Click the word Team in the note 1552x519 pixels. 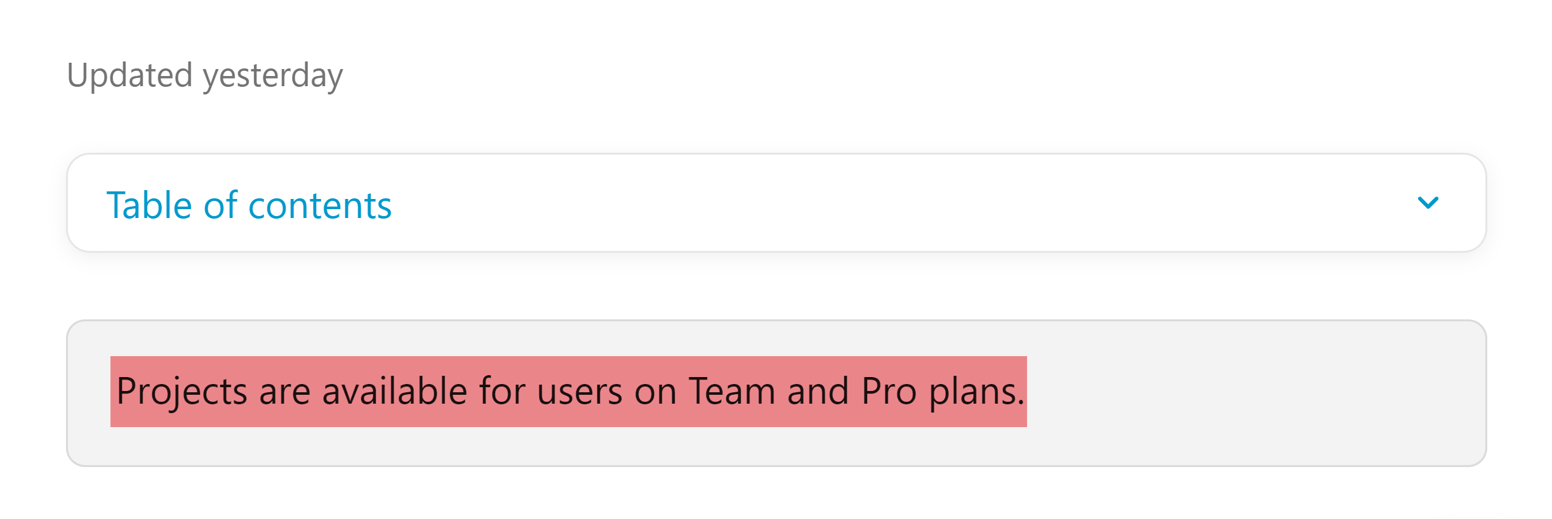(x=732, y=391)
